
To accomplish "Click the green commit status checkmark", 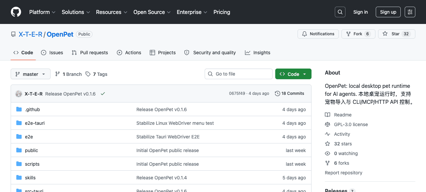I will click(103, 94).
